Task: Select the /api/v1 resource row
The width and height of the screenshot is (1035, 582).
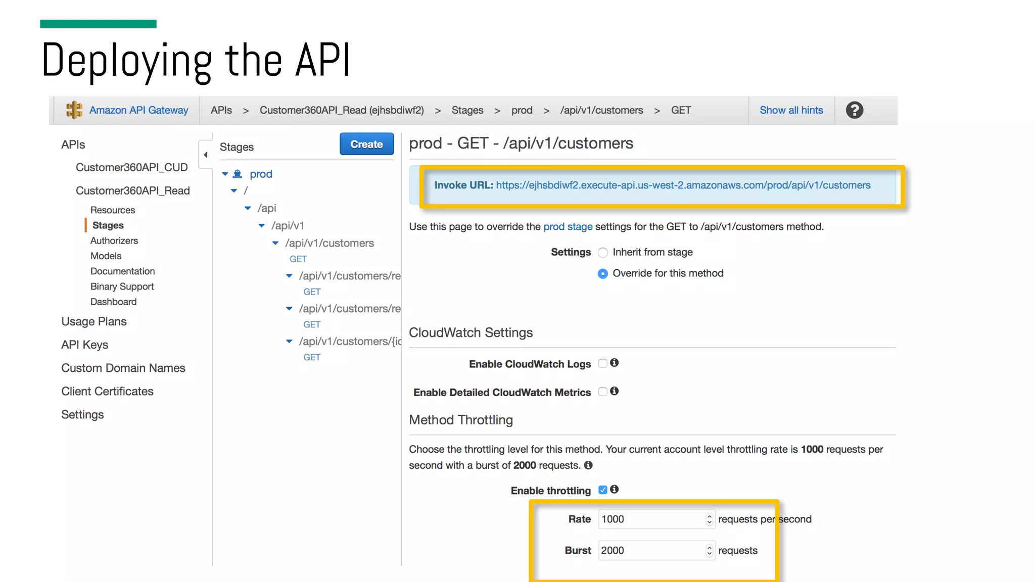Action: 288,225
